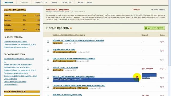Sort projects by Заявки column

(162, 35)
